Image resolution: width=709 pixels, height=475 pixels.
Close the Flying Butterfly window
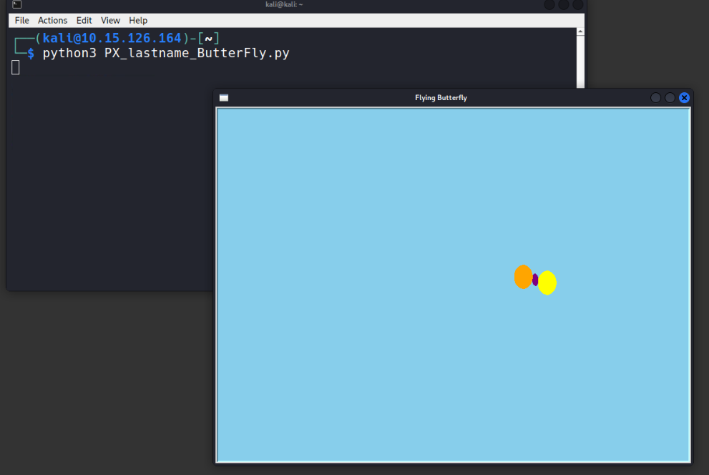tap(684, 98)
